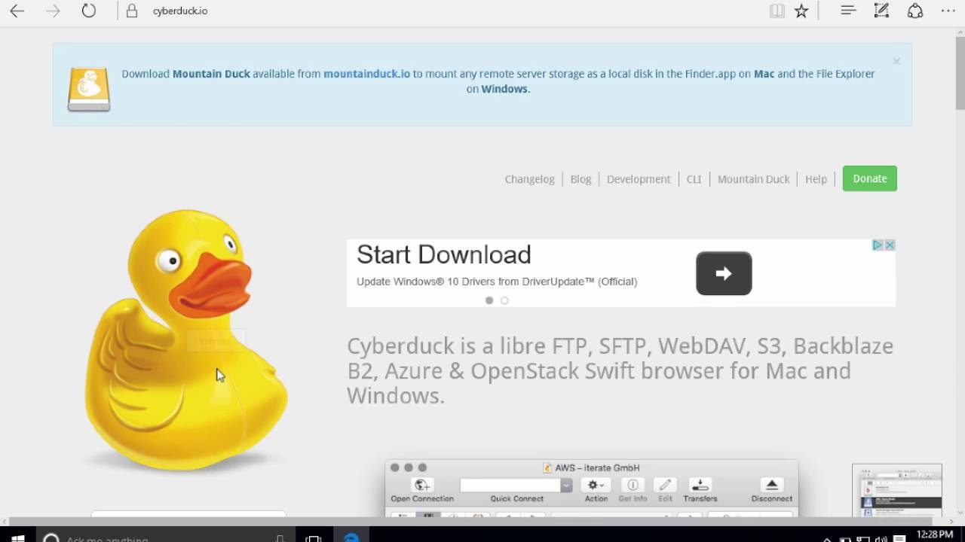Follow the mountainduck.io link in banner
Viewport: 965px width, 542px height.
coord(366,74)
